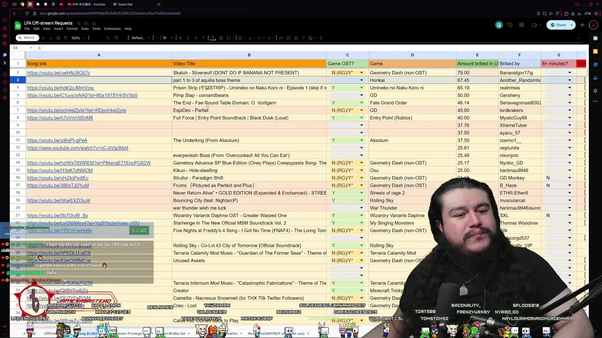602x338 pixels.
Task: Click the Opera downloads icon
Action: pos(579,14)
